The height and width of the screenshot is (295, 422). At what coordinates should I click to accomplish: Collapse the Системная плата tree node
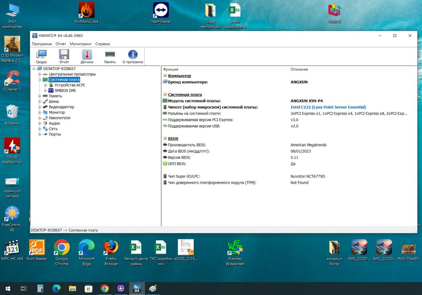coord(40,79)
